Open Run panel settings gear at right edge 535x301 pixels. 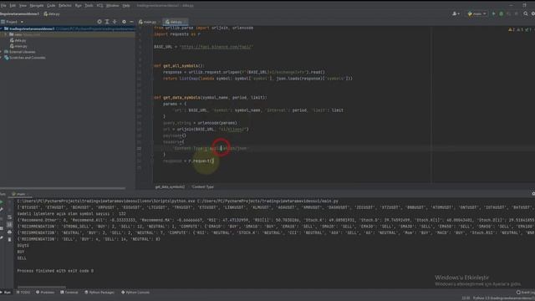tap(533, 193)
